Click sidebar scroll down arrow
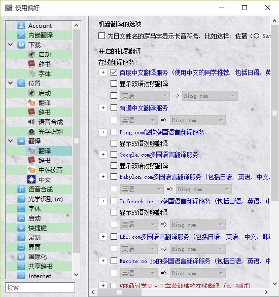The image size is (279, 297). 77,275
